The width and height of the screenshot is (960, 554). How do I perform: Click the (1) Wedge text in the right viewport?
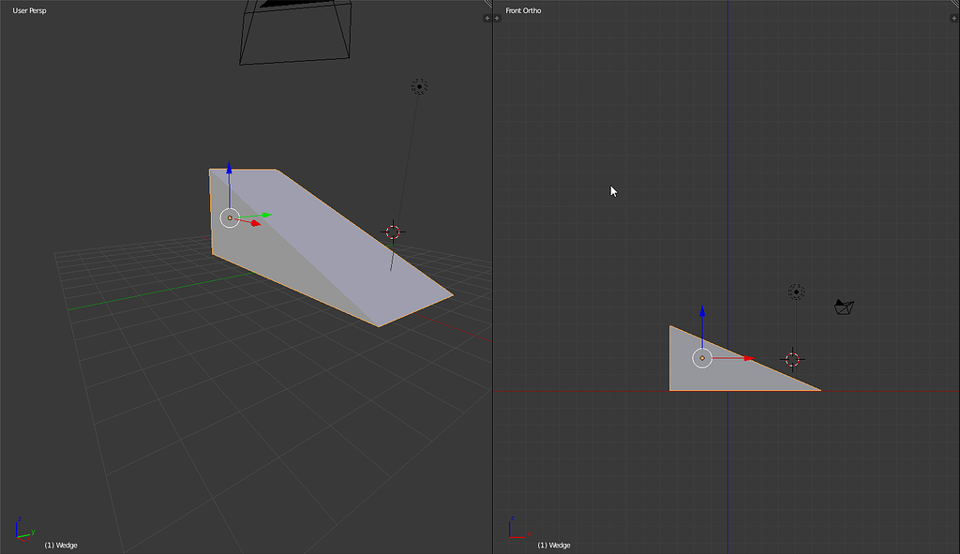[554, 545]
